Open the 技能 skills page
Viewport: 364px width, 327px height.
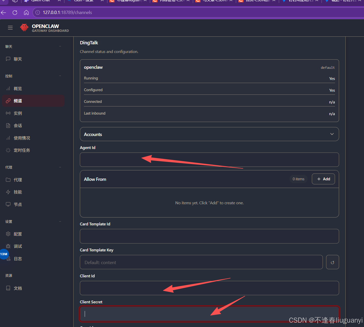33,192
